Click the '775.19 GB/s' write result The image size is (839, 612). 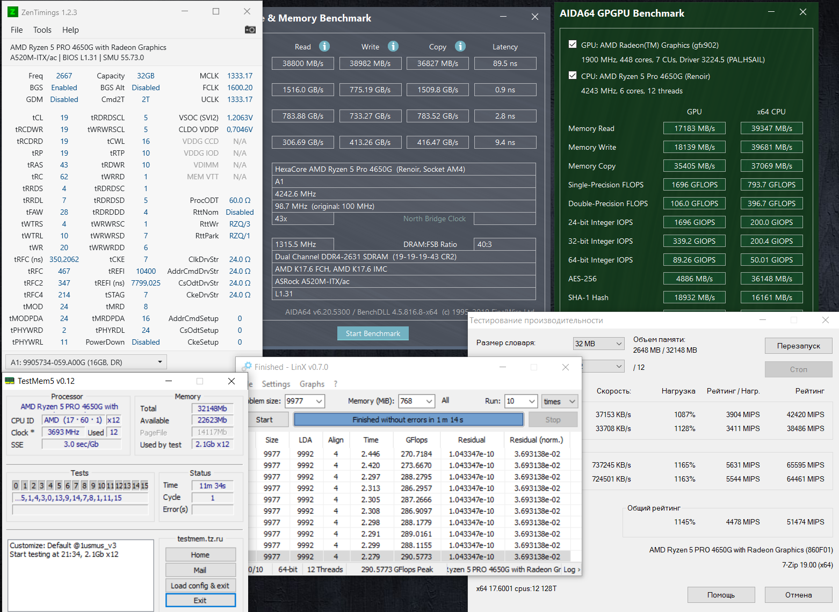(370, 90)
